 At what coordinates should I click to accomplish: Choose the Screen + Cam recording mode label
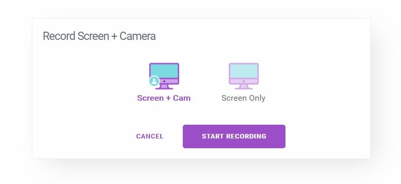(x=164, y=98)
